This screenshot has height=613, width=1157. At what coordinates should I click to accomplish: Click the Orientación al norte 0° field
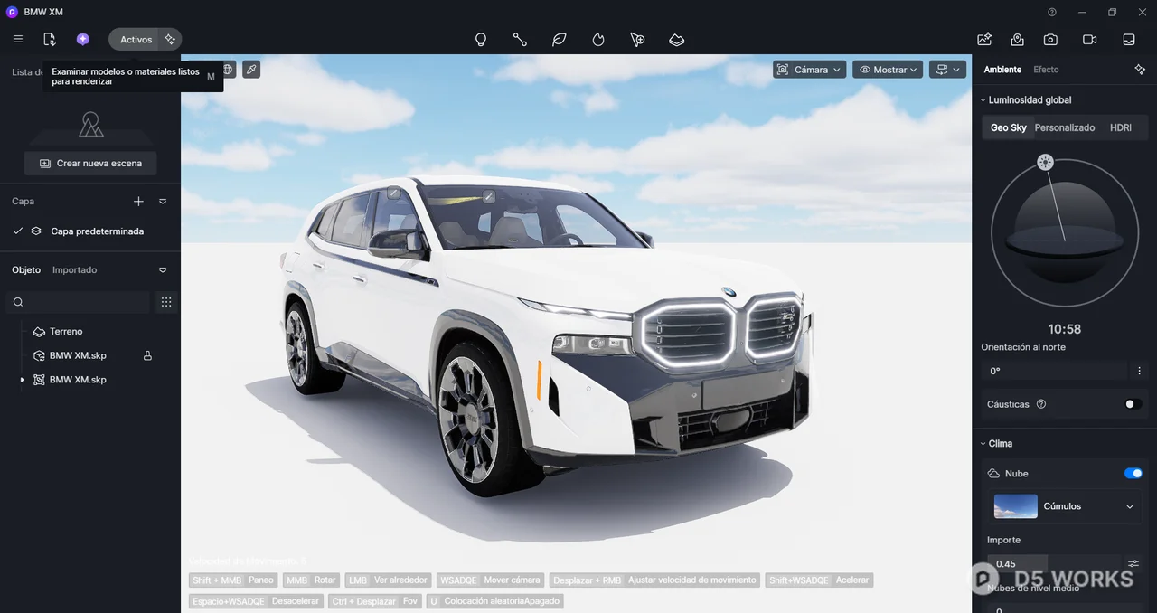coord(1054,371)
